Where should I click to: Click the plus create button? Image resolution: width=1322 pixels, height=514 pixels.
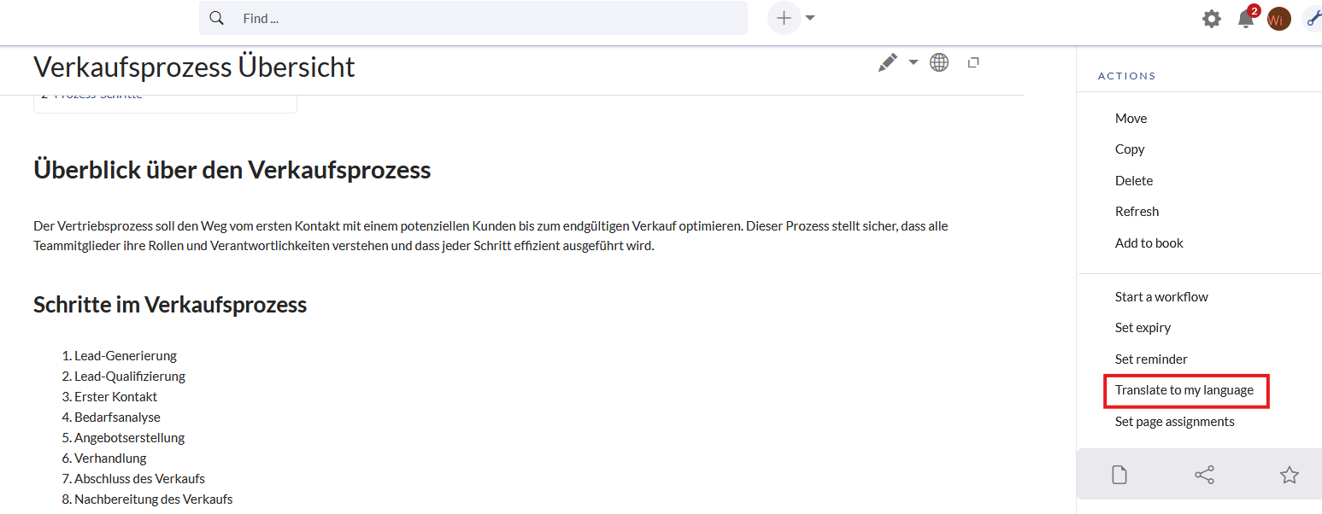[x=784, y=18]
